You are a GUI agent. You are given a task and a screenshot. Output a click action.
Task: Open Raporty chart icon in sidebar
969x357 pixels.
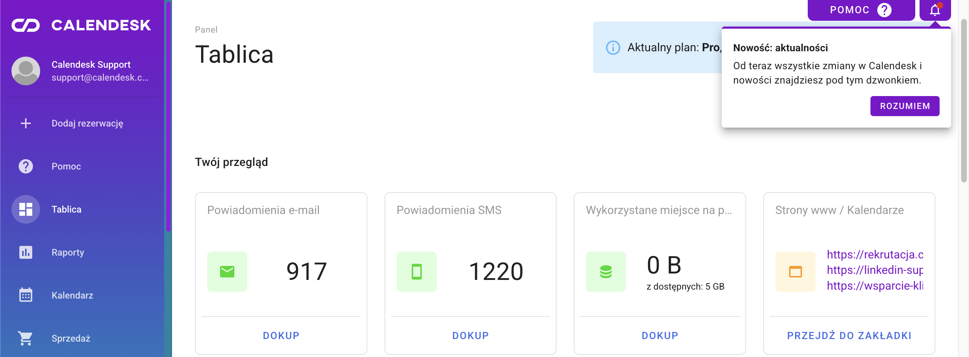tap(25, 252)
